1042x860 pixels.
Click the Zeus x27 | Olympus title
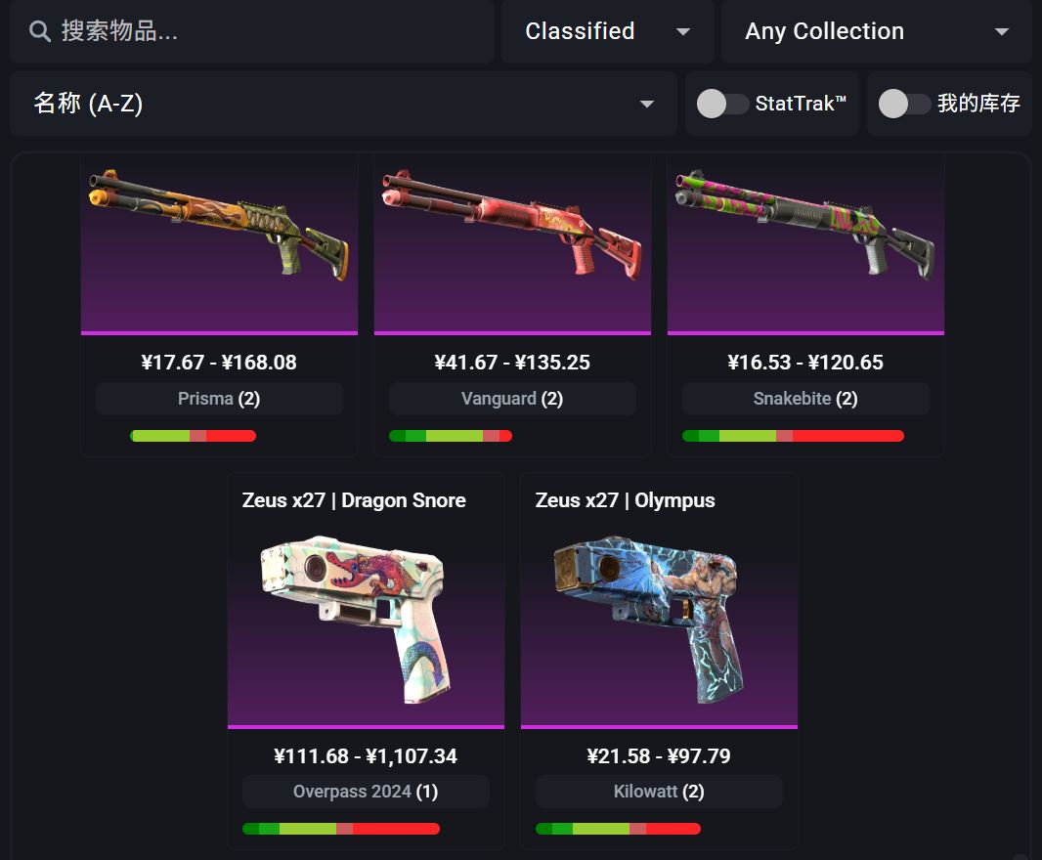625,499
